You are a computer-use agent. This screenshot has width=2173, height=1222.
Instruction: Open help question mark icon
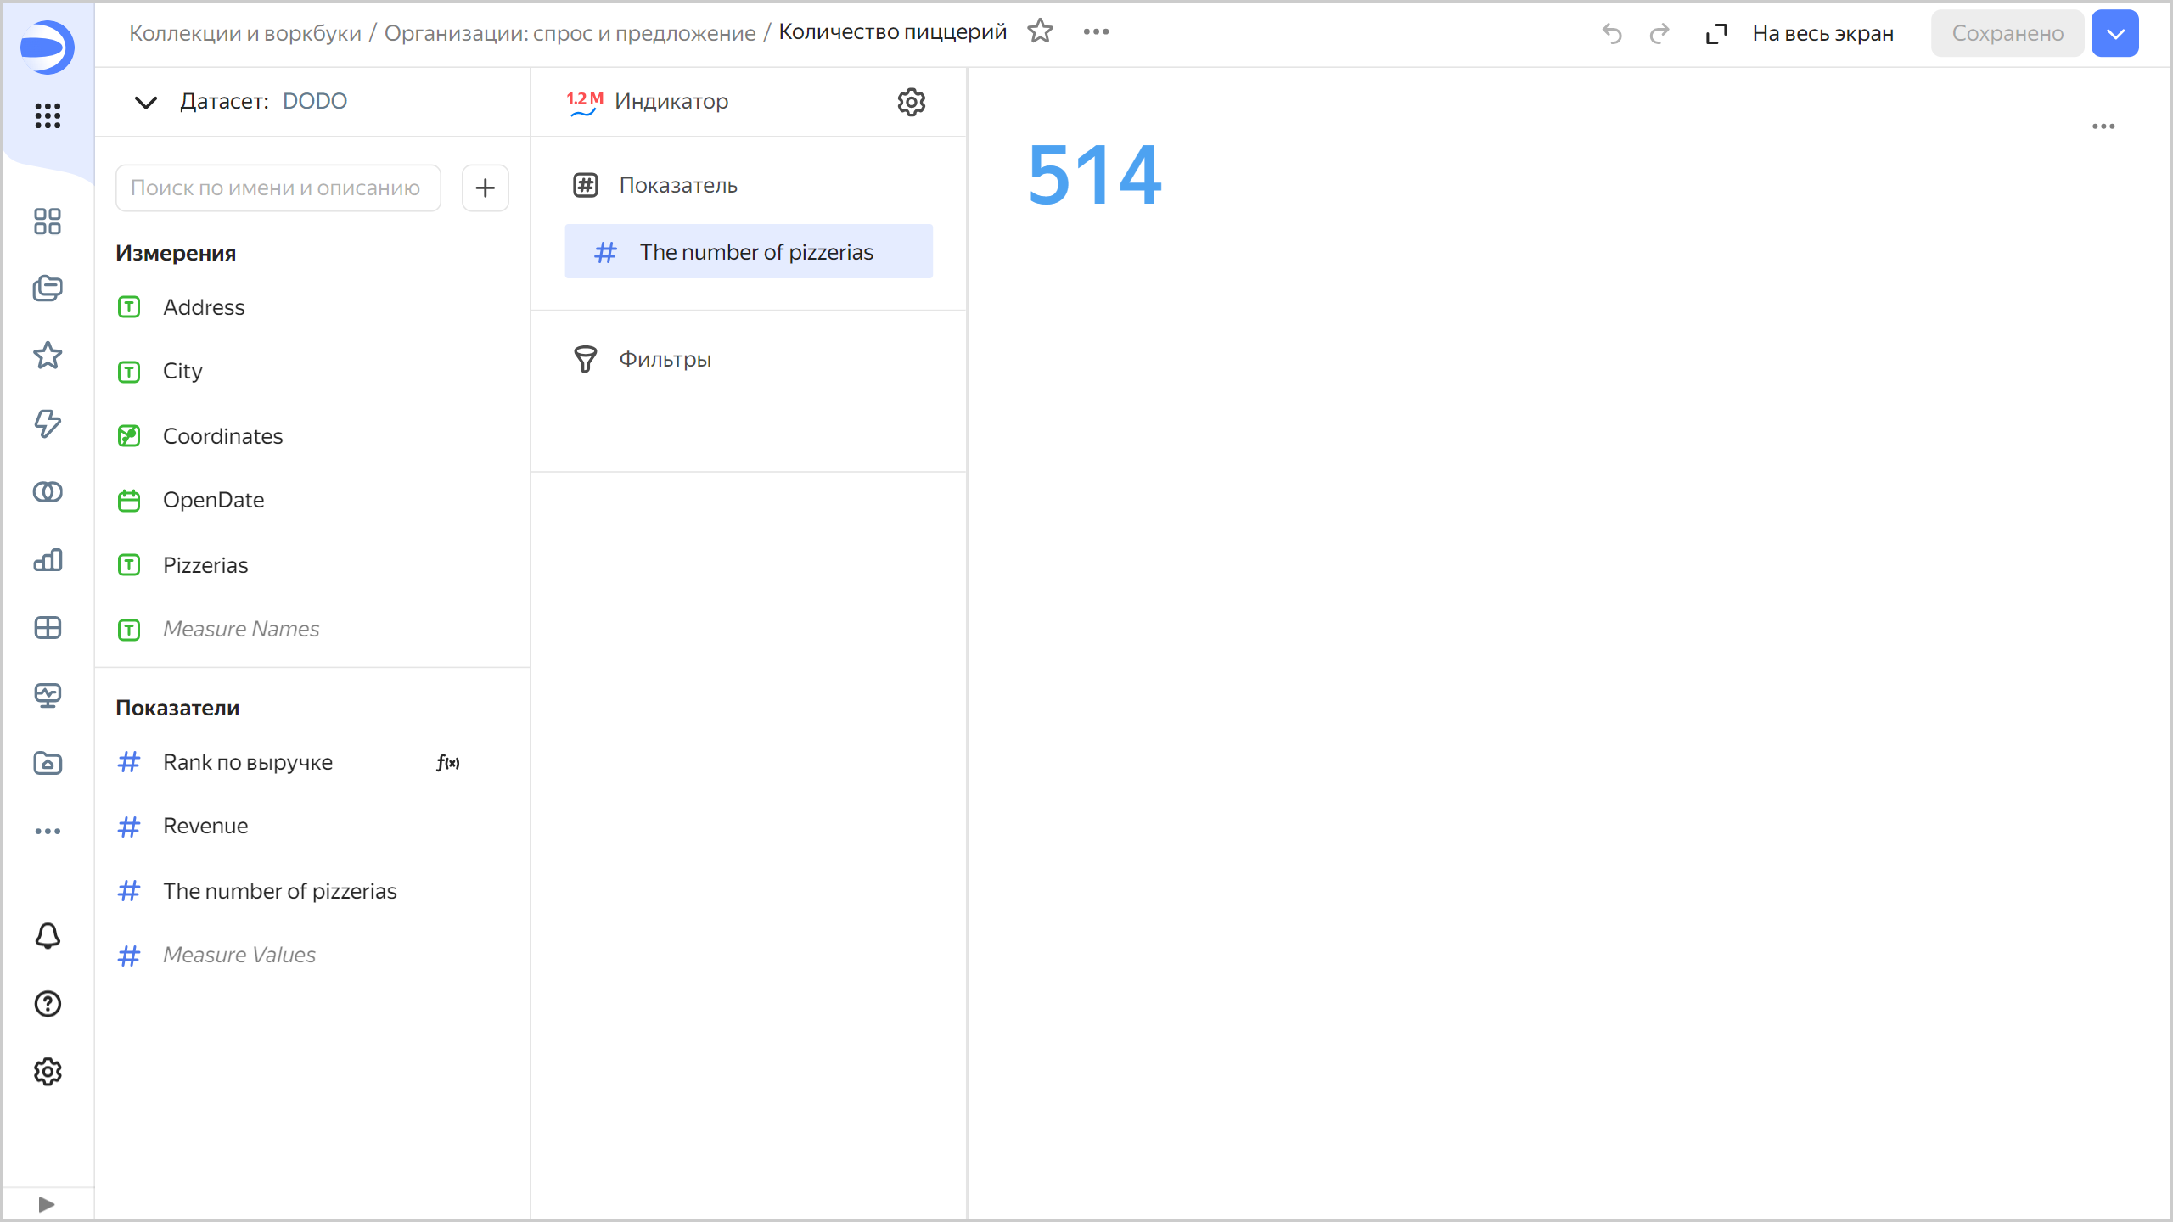click(48, 1004)
